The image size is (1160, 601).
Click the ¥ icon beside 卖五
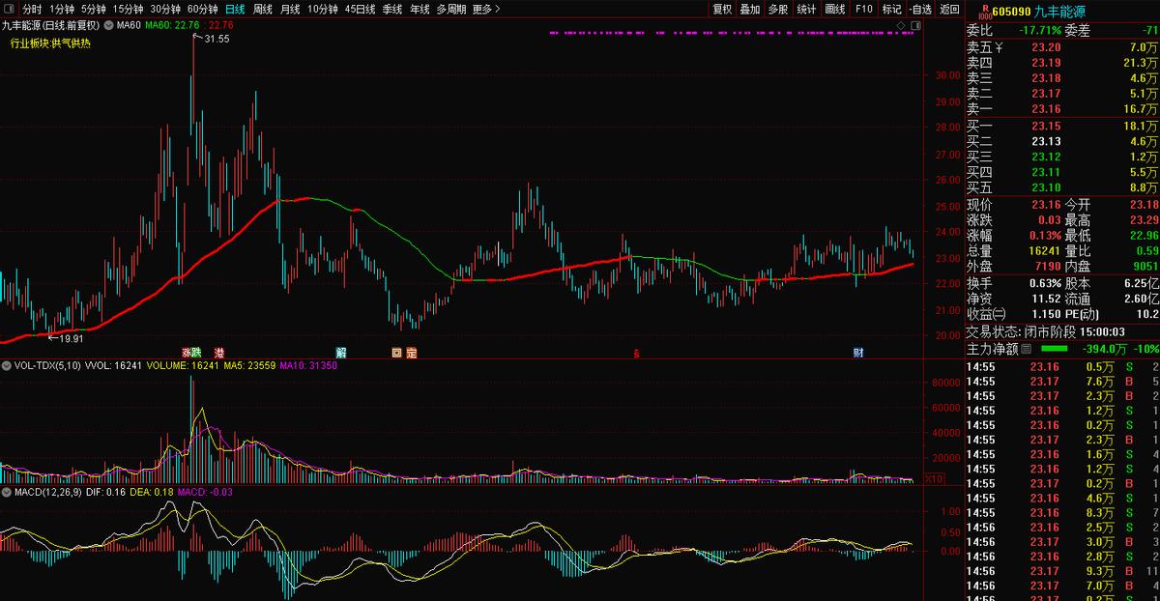(x=1000, y=46)
